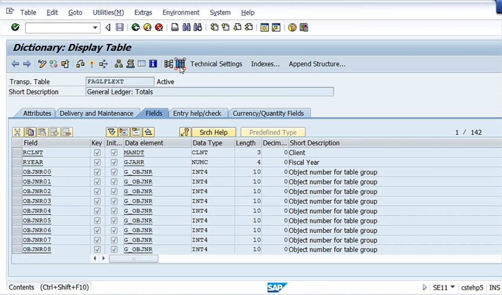Click scroll-right arrow below fields table
Screen dimensions: 502x295
[x=103, y=258]
